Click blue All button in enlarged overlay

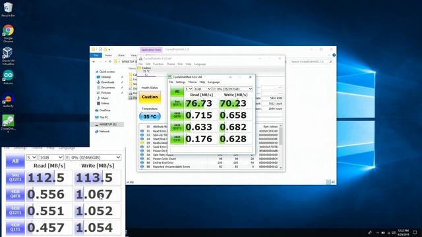click(x=15, y=161)
